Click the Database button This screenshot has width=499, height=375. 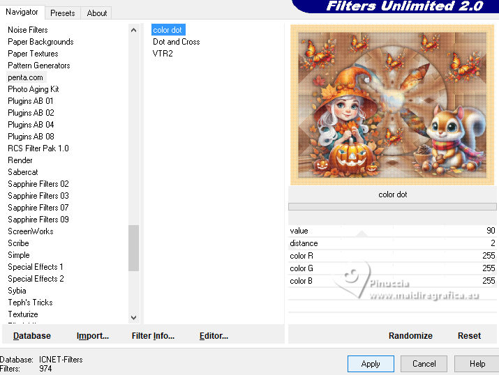pyautogui.click(x=32, y=336)
